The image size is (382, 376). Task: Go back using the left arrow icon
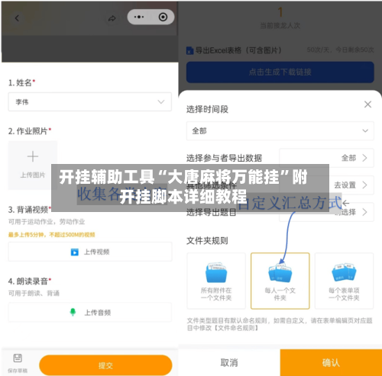(x=17, y=18)
